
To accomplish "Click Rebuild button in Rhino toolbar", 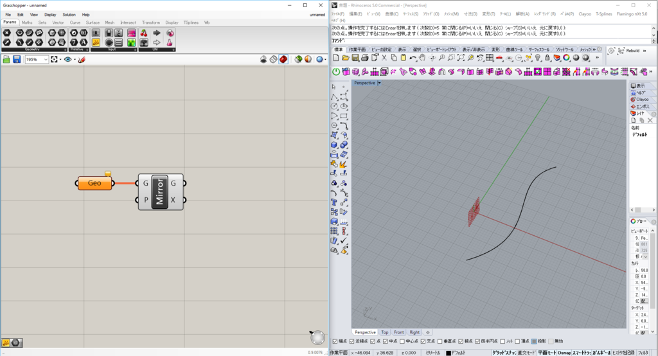I will click(632, 51).
